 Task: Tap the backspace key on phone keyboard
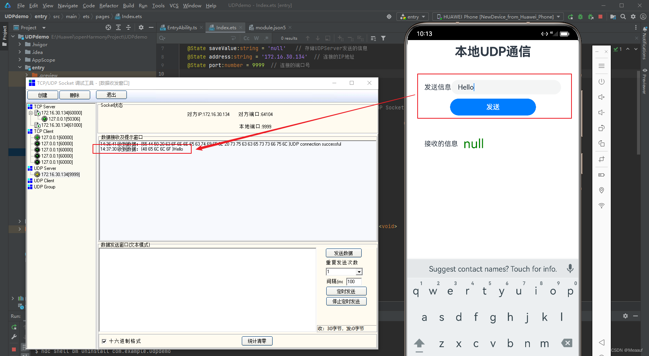(x=566, y=343)
